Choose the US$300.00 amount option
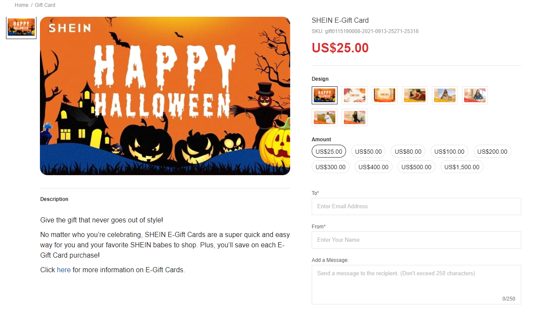Image resolution: width=559 pixels, height=310 pixels. (331, 167)
